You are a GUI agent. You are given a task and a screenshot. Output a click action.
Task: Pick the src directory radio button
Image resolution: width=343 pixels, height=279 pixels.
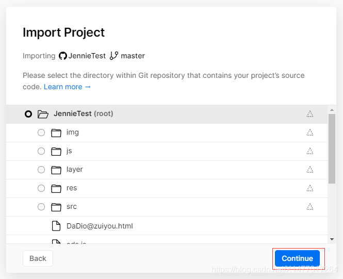(x=41, y=207)
